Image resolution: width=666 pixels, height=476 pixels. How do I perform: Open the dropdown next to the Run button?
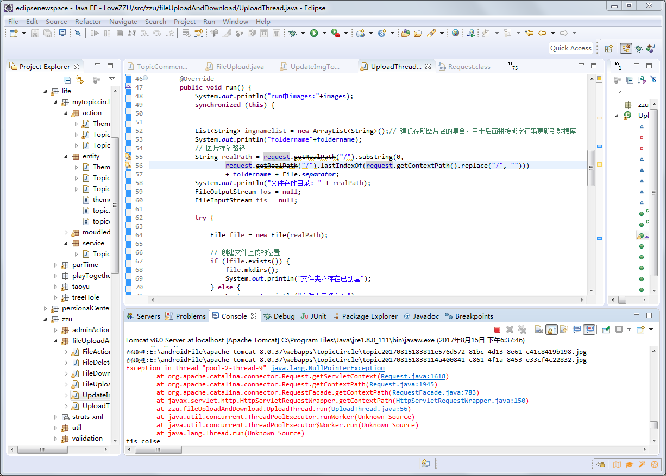pos(324,33)
